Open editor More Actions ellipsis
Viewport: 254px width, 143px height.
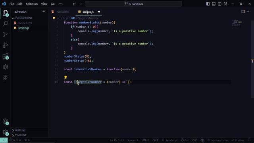pyautogui.click(x=249, y=12)
